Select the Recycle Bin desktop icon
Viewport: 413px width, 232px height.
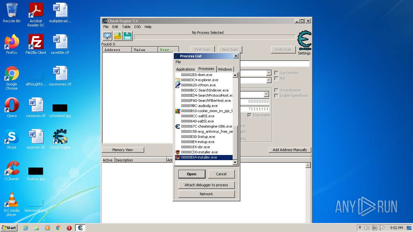(x=12, y=13)
